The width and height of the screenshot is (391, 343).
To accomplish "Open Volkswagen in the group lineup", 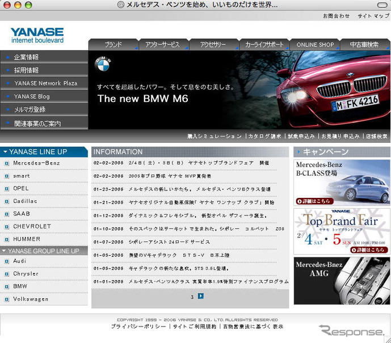I will tap(31, 299).
